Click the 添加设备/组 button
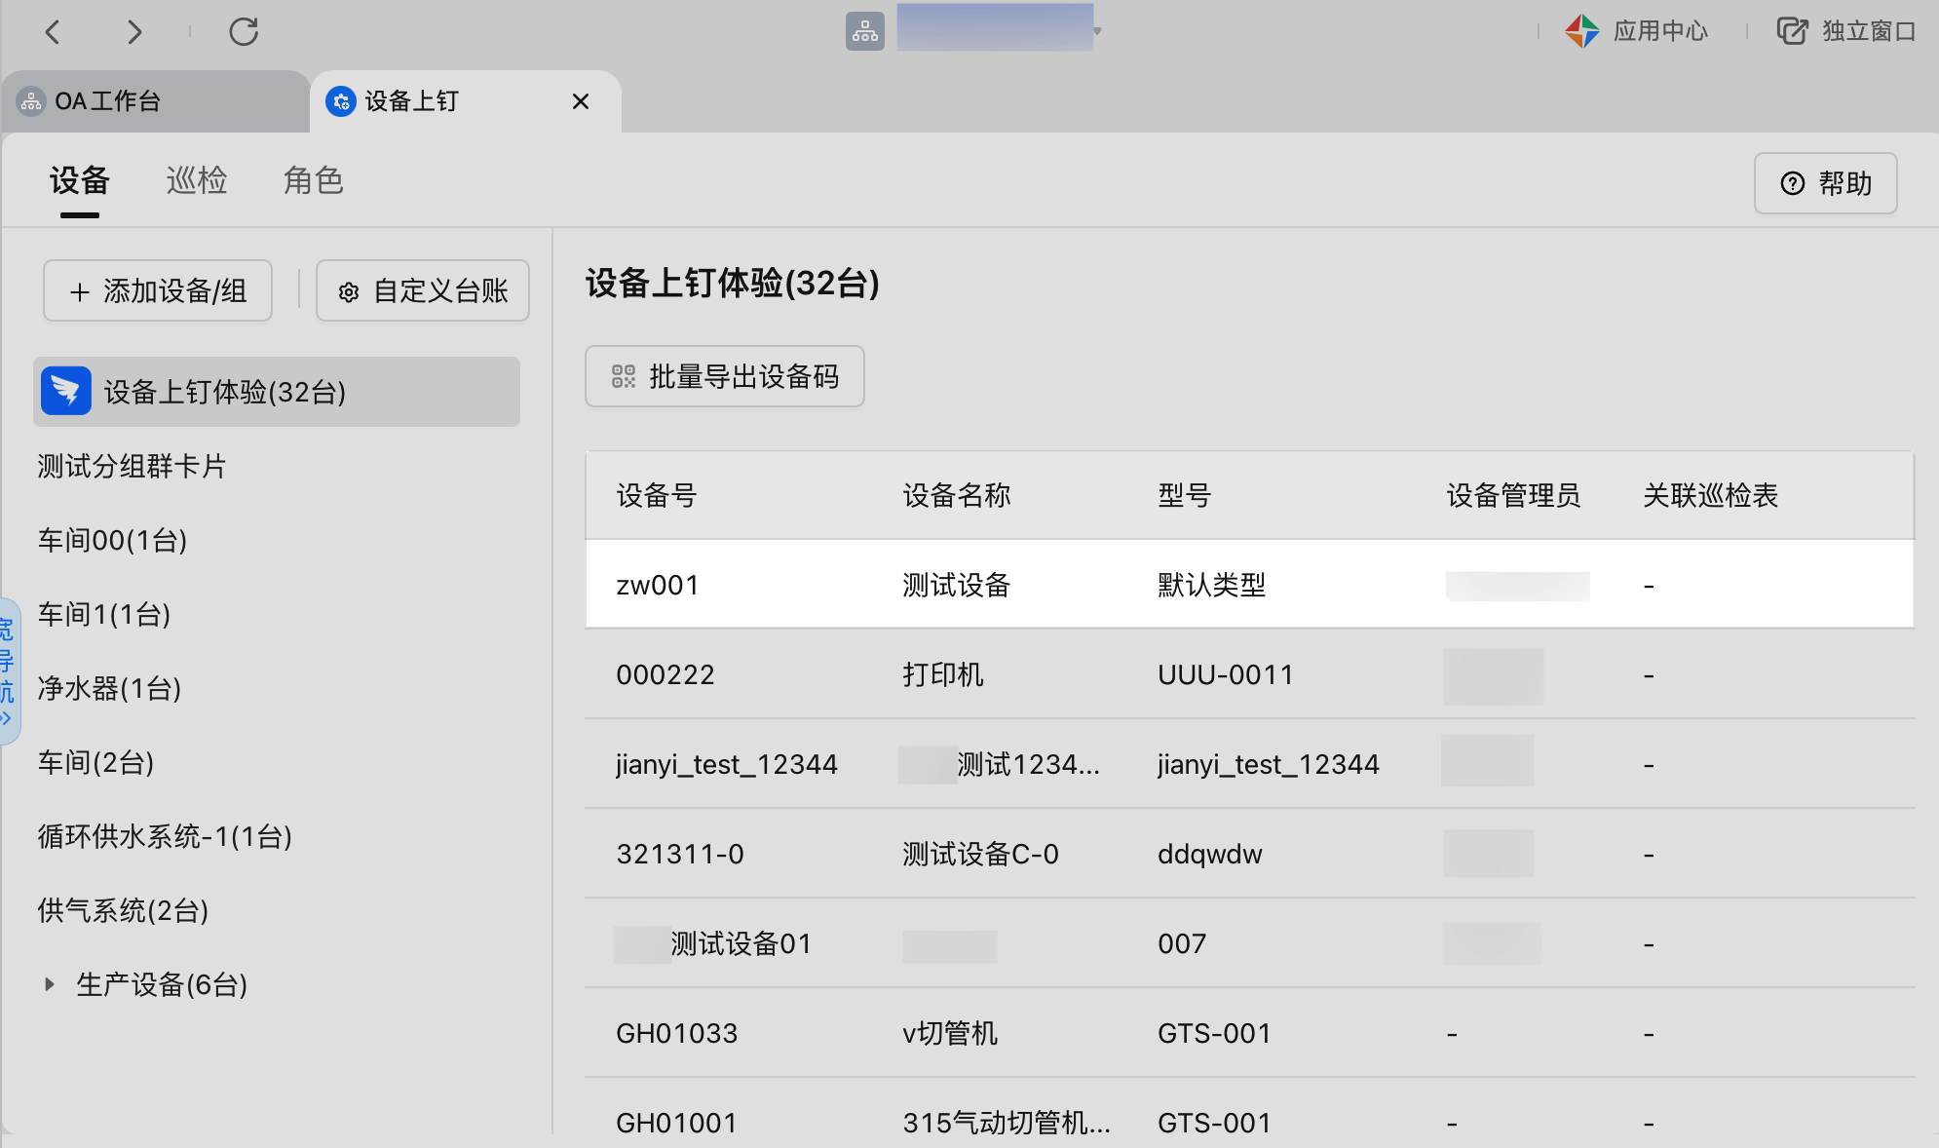Image resolution: width=1939 pixels, height=1148 pixels. click(158, 290)
